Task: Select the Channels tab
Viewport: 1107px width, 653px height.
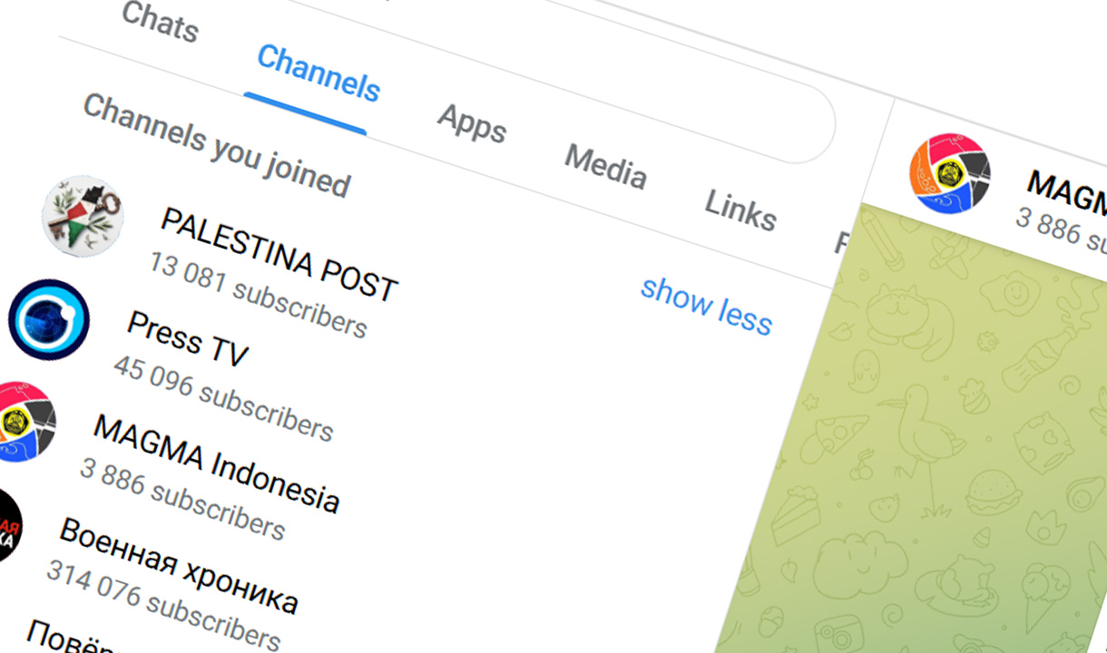Action: click(318, 73)
